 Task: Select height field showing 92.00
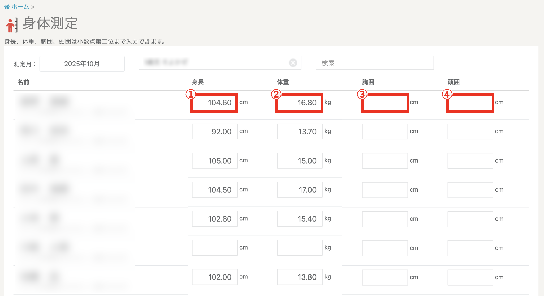click(215, 132)
